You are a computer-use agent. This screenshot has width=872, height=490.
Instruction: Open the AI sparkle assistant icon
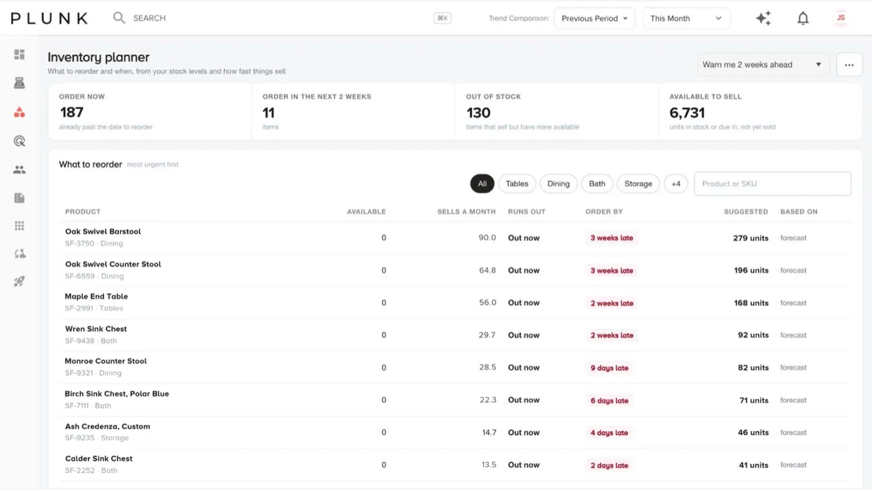[764, 19]
